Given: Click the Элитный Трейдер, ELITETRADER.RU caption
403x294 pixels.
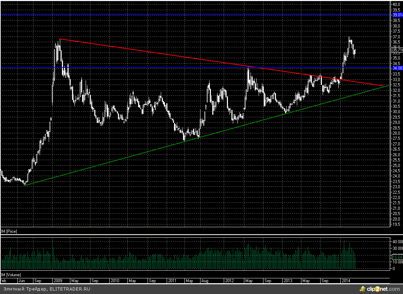Looking at the screenshot, I should 47,289.
